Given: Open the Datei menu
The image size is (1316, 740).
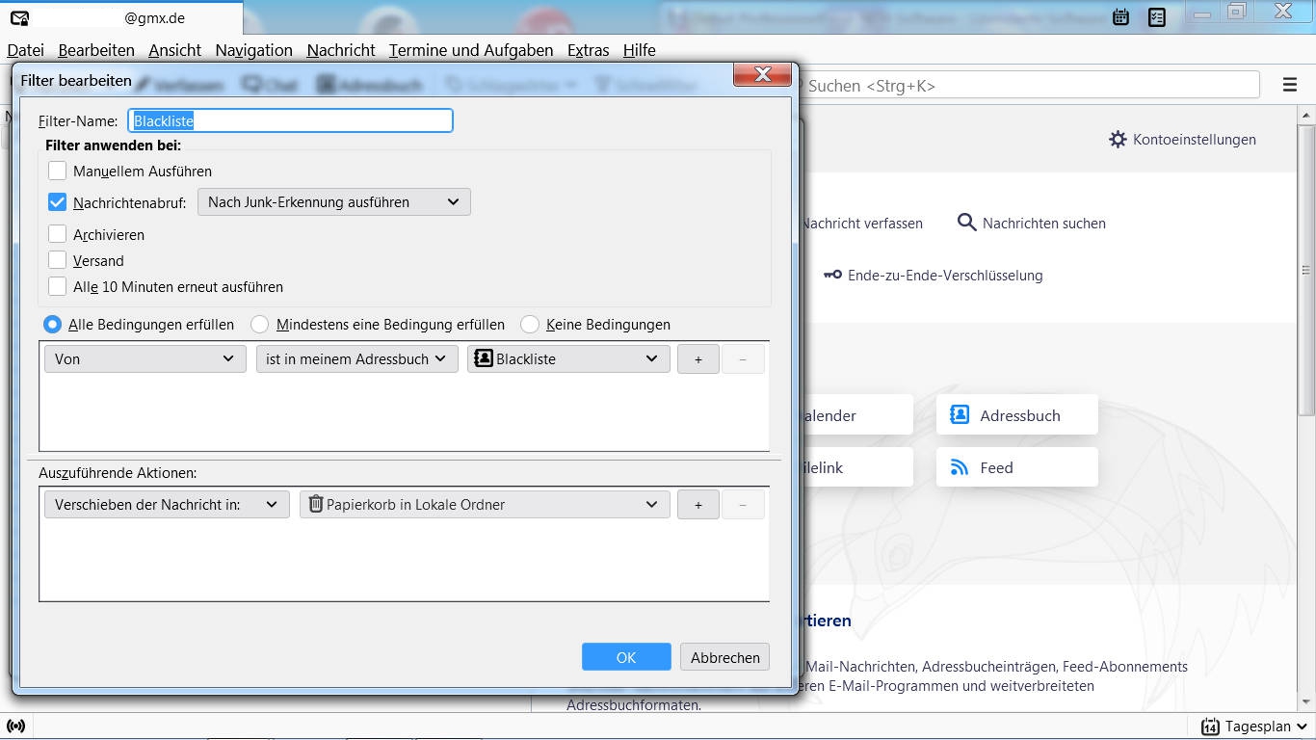Looking at the screenshot, I should (x=26, y=50).
